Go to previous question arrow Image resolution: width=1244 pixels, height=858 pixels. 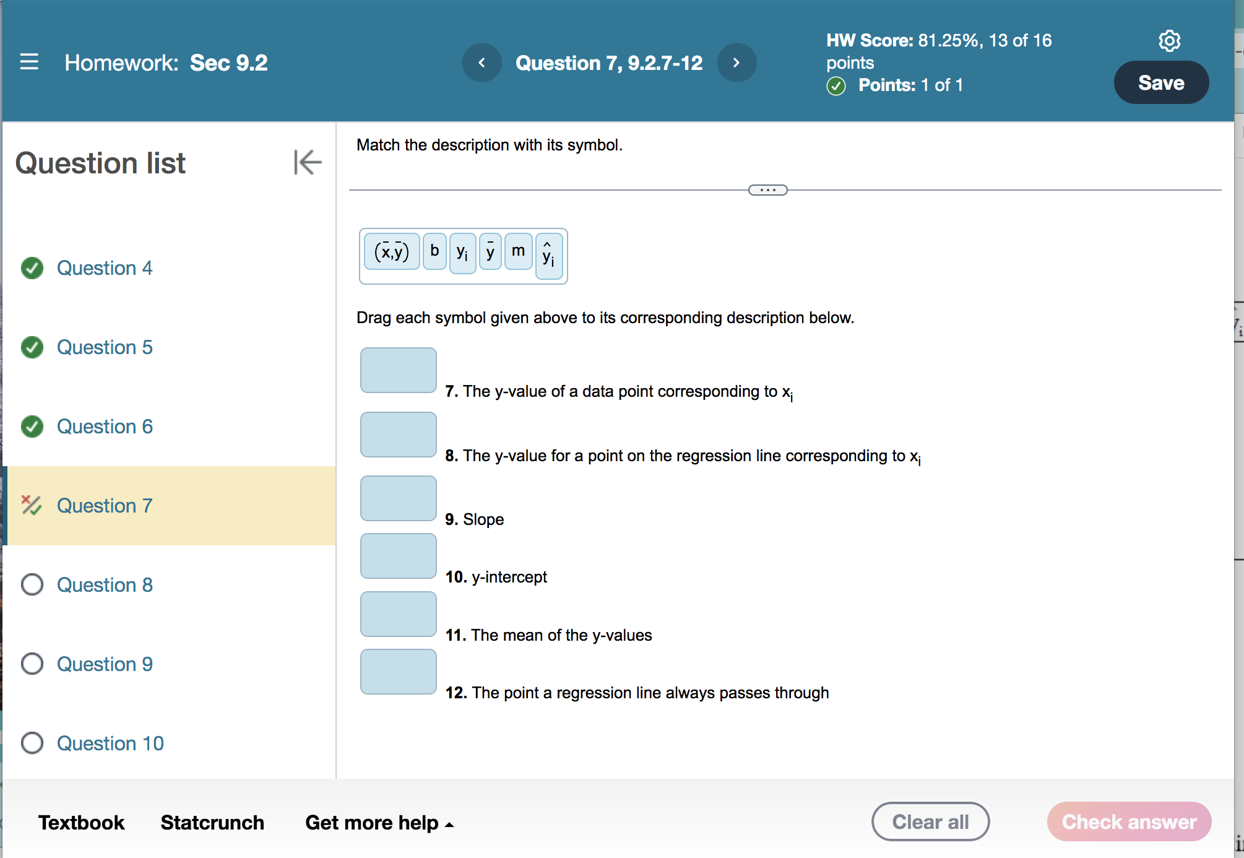482,63
